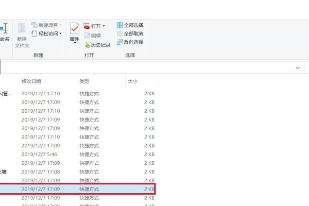Click the date in the blue selected row
309x206 pixels.
click(41, 189)
